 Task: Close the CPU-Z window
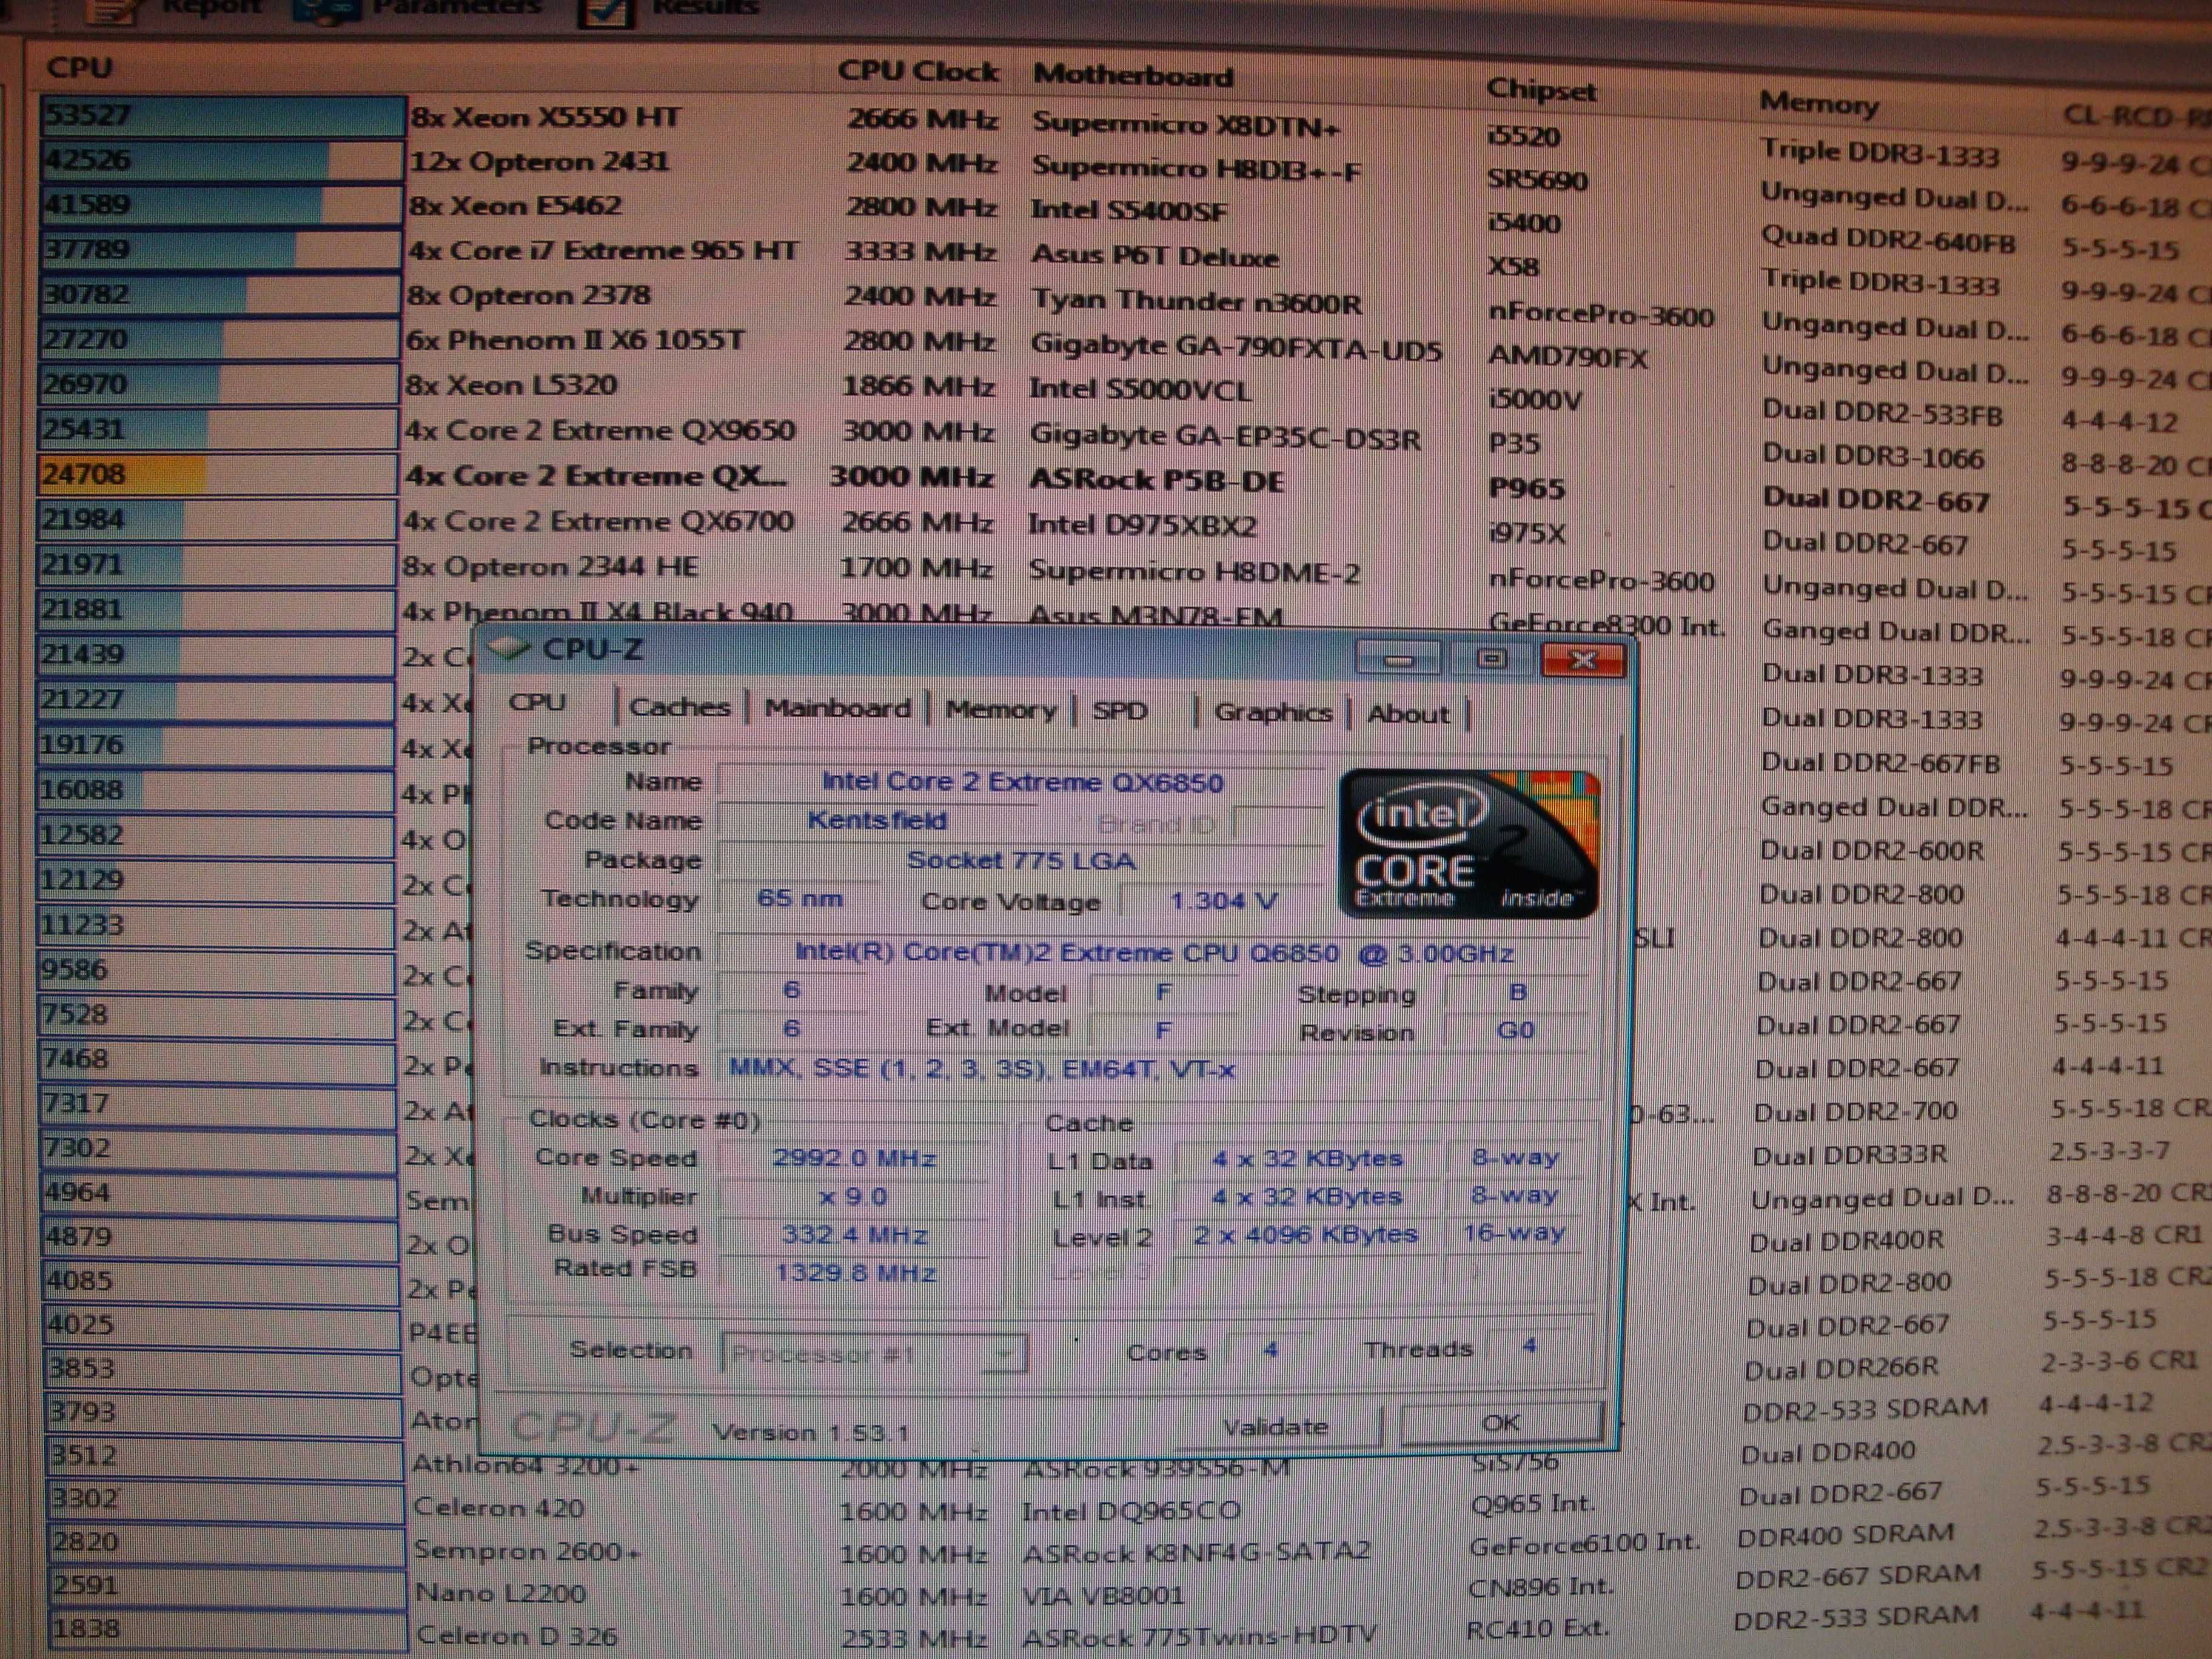point(1583,660)
